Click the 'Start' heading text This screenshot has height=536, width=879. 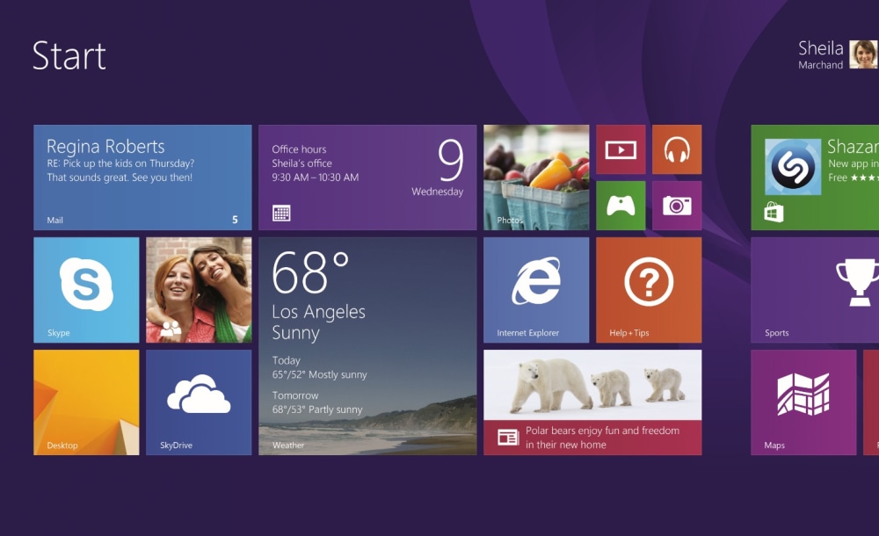click(69, 55)
